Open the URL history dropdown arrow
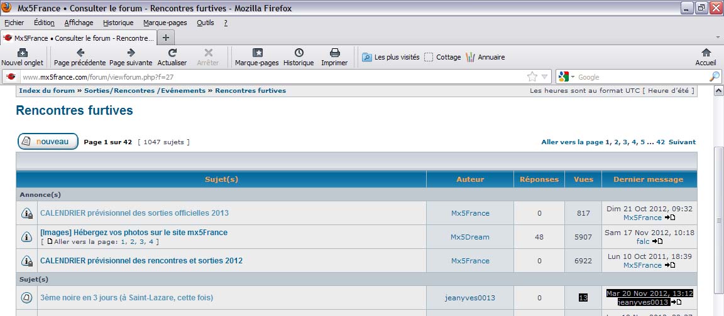This screenshot has height=316, width=724. 544,77
